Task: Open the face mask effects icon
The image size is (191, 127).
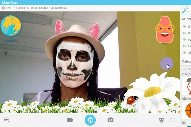Action: (x=161, y=120)
